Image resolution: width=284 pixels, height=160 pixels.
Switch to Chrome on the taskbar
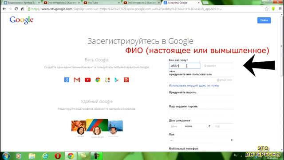[71, 156]
